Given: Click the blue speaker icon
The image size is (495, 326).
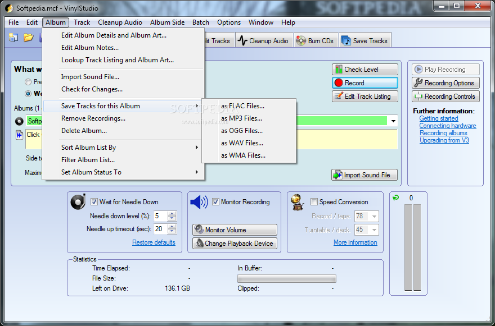Looking at the screenshot, I should click(x=199, y=202).
